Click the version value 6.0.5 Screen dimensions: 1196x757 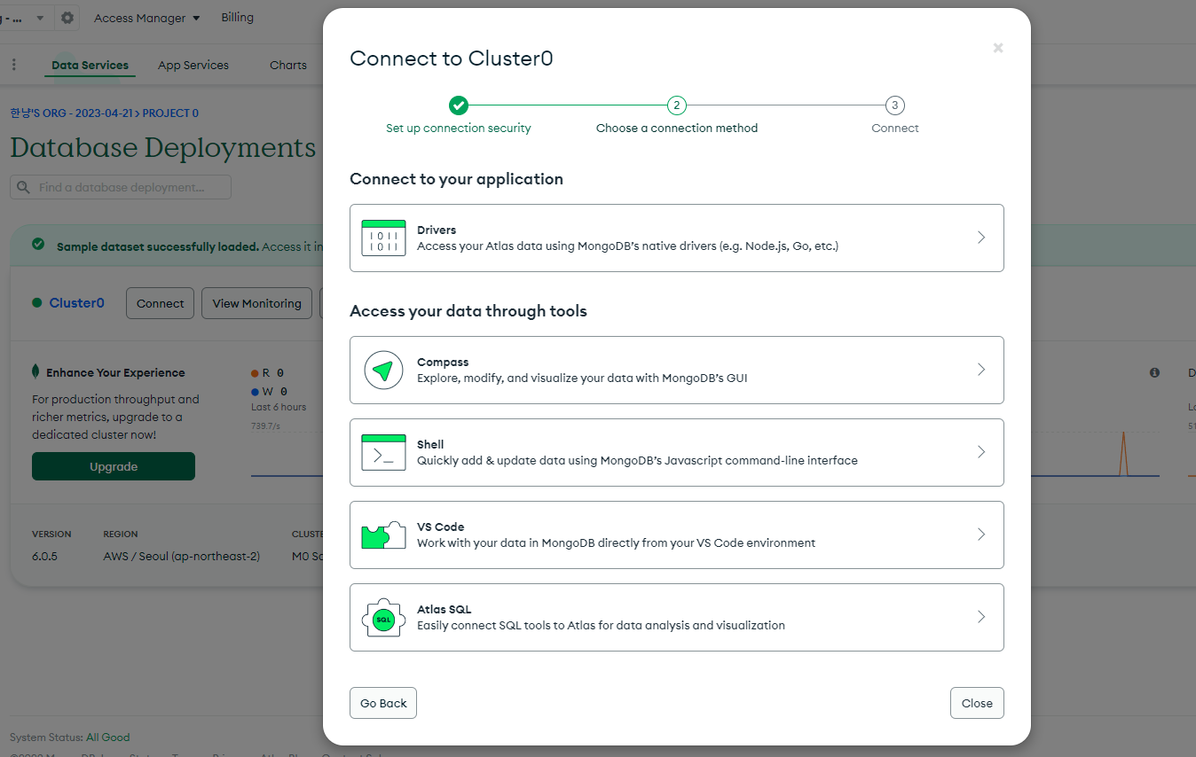click(x=45, y=557)
